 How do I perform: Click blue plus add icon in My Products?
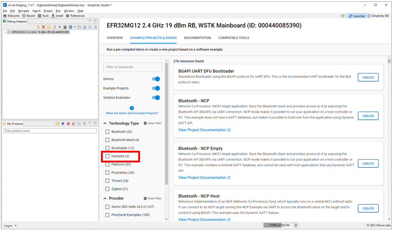click(x=63, y=124)
